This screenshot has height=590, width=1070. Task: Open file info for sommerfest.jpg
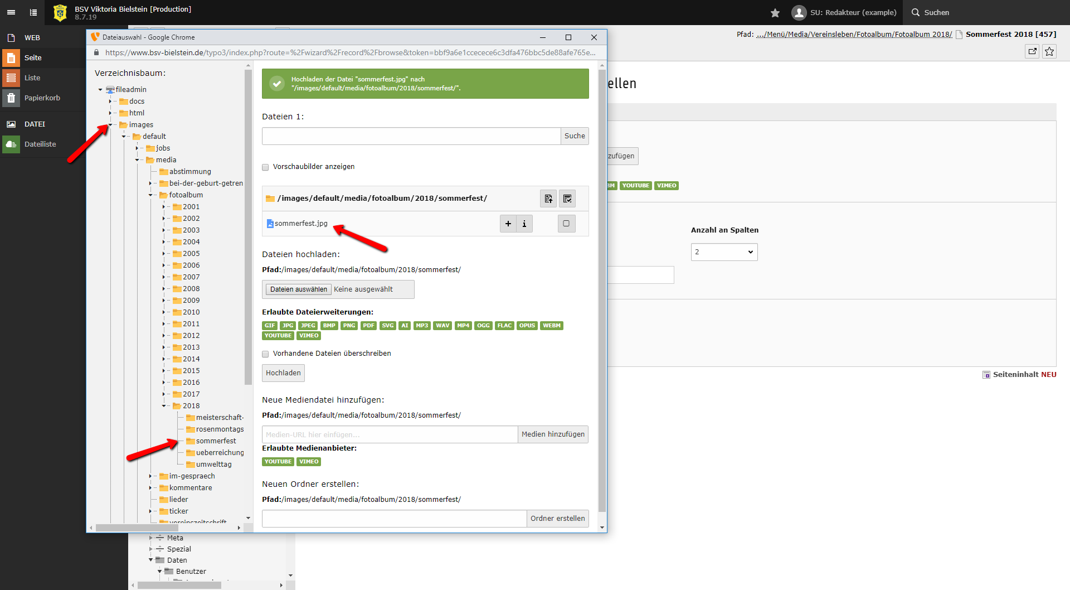pos(524,224)
